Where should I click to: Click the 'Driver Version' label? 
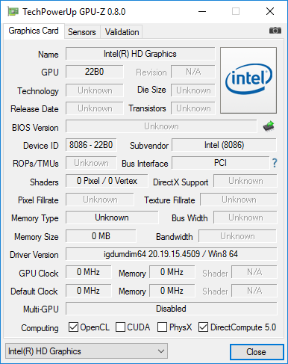point(34,255)
